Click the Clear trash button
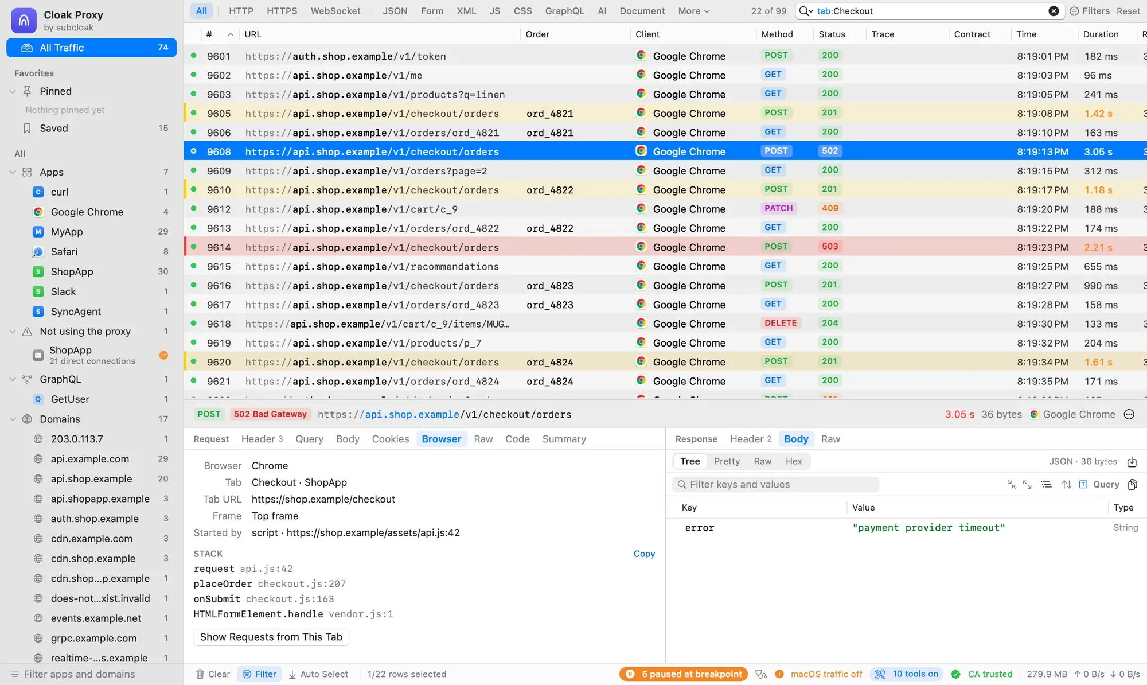 click(x=213, y=674)
